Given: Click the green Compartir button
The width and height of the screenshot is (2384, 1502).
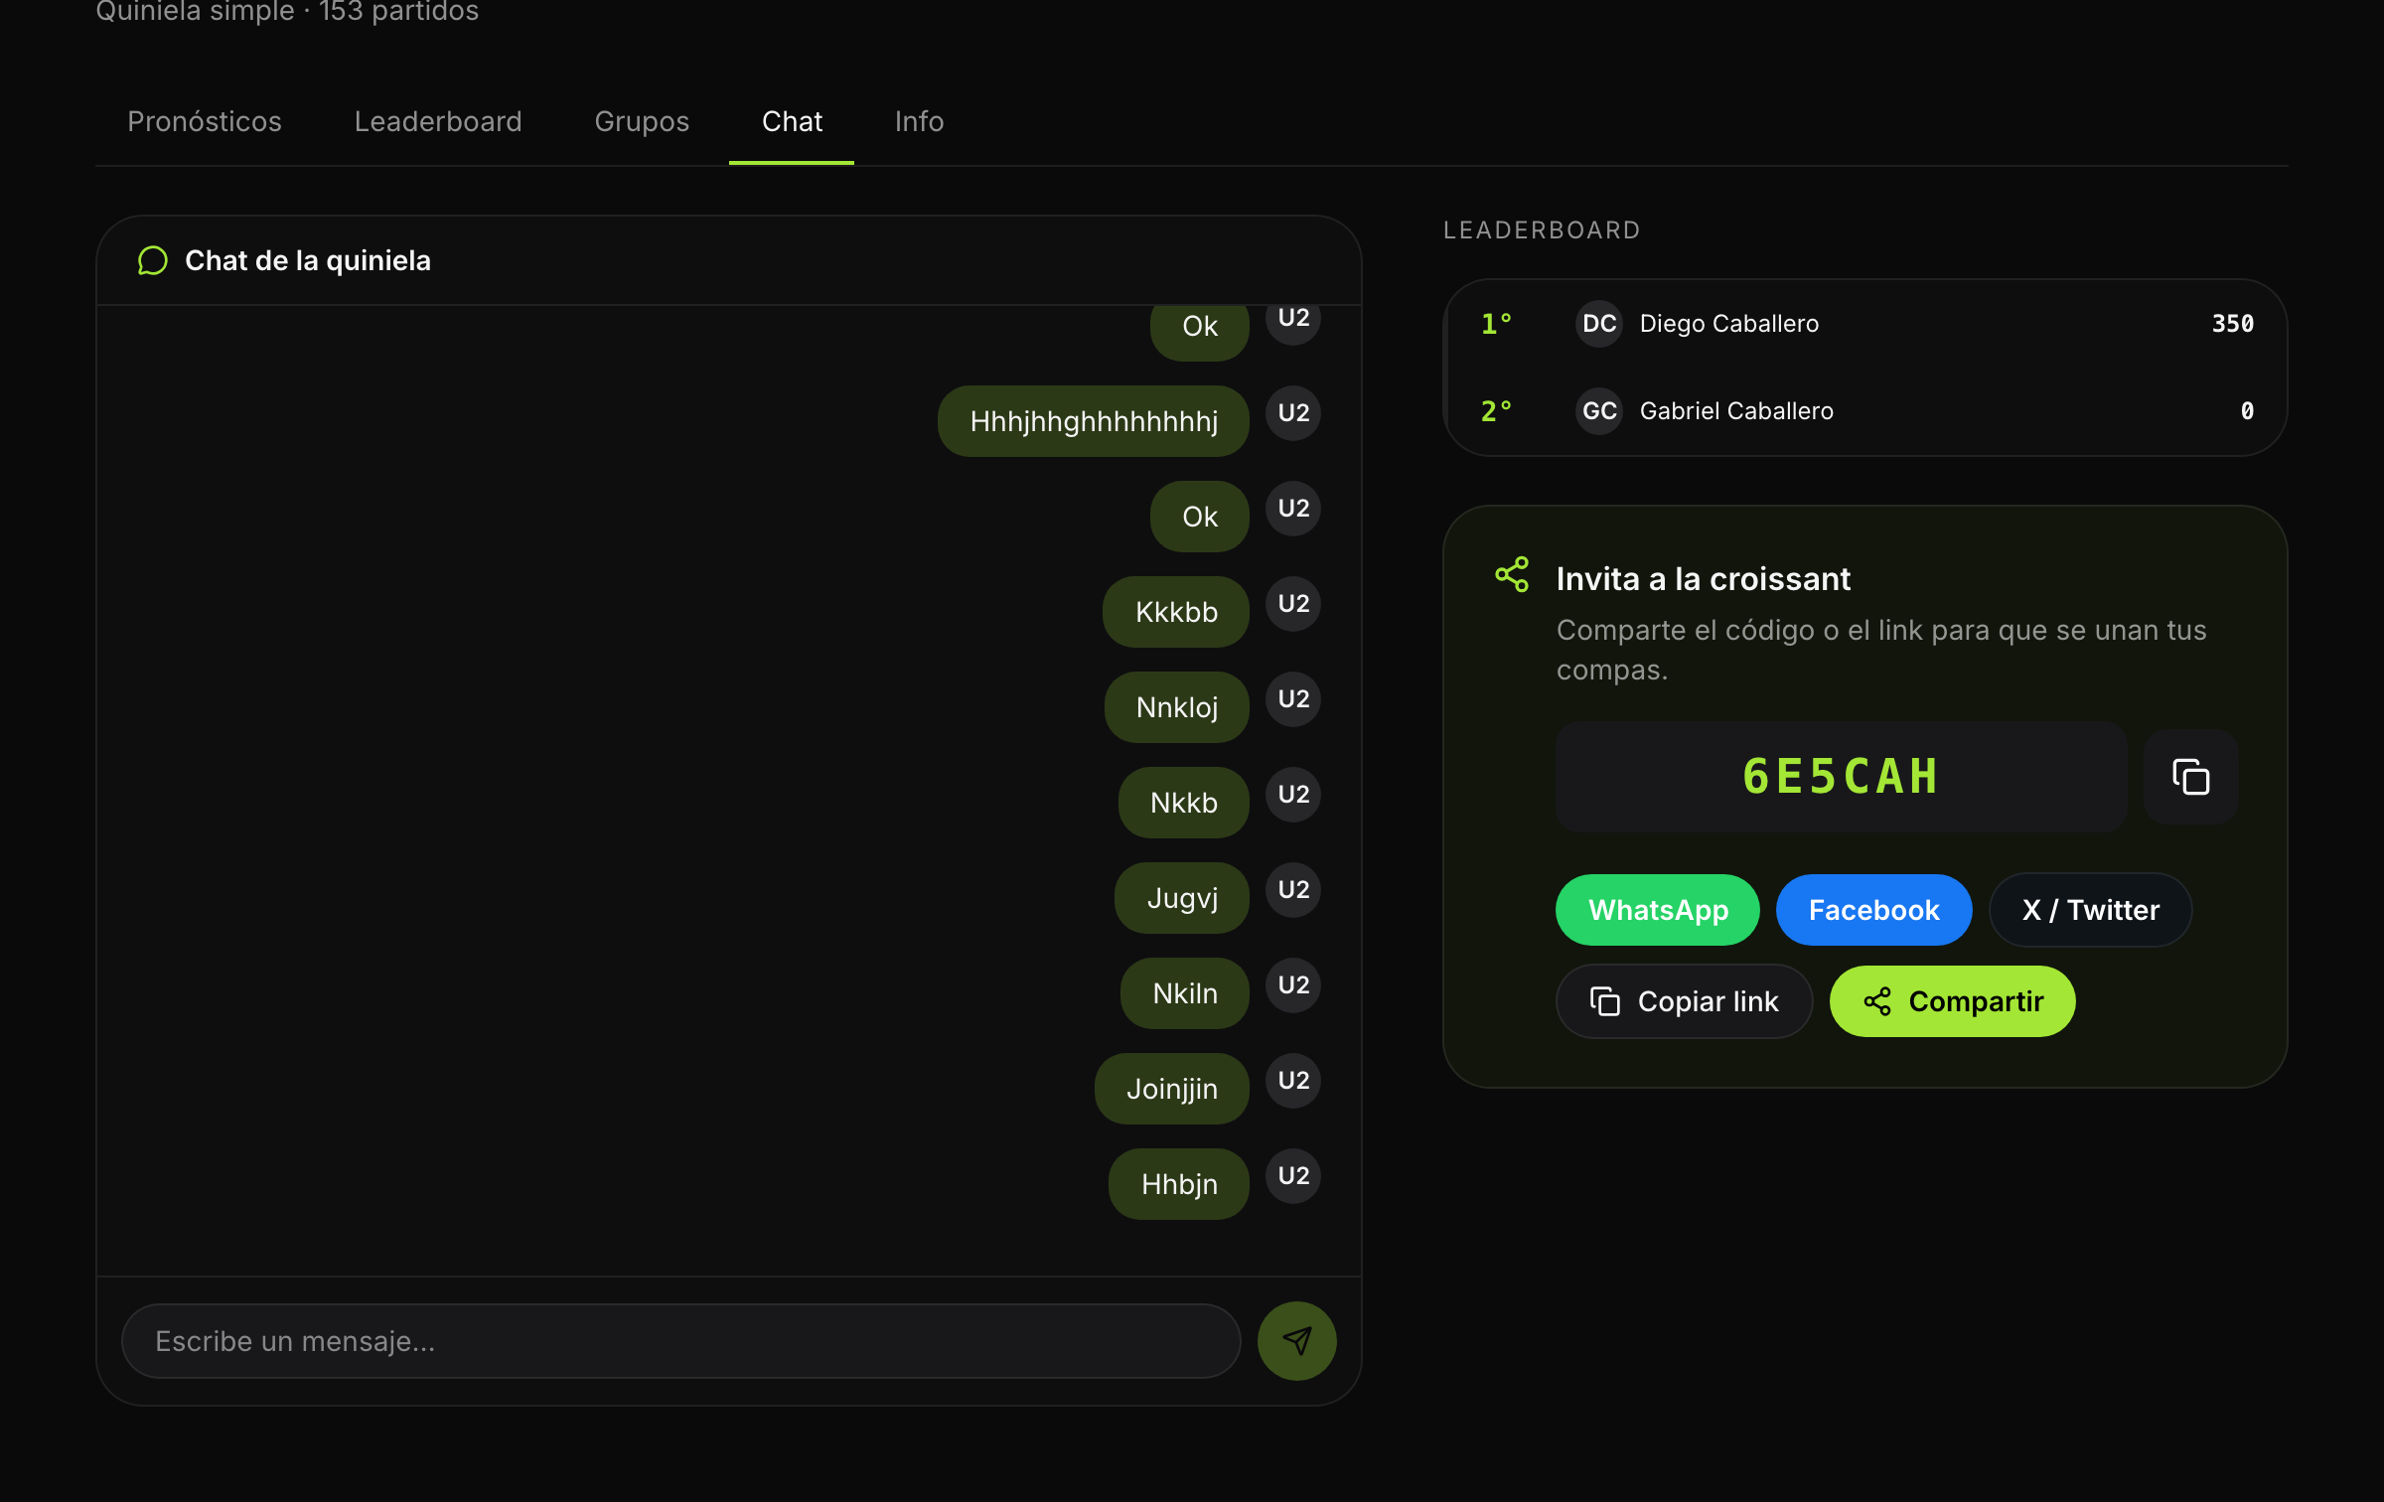Looking at the screenshot, I should (1952, 1001).
